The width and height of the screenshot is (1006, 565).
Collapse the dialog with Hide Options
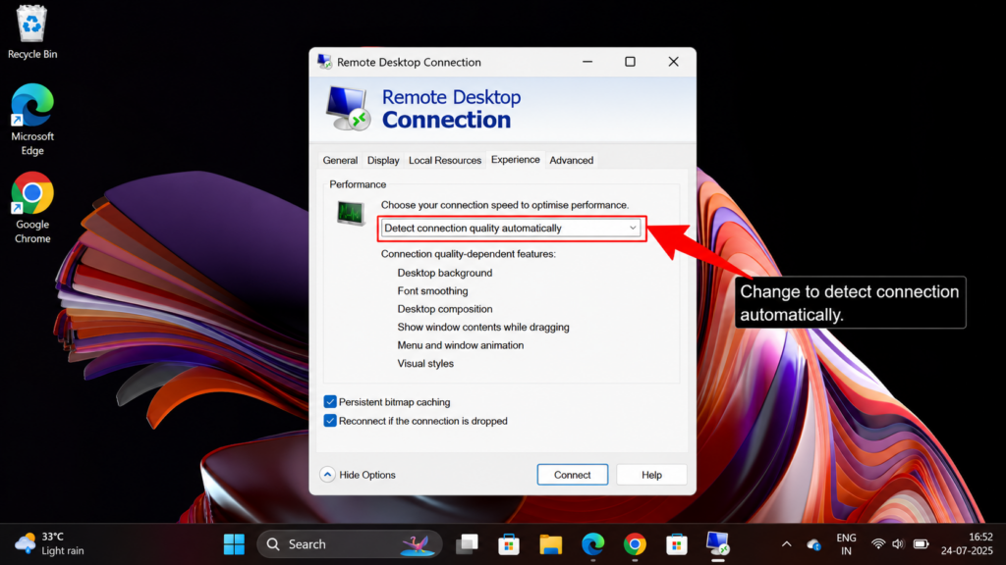[358, 475]
